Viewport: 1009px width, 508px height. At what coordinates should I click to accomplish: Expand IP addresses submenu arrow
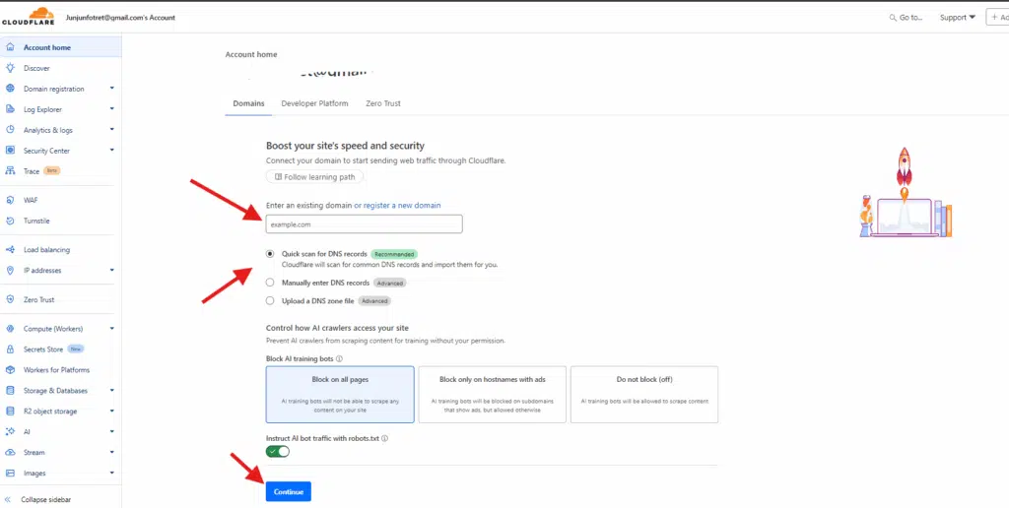[x=112, y=270]
